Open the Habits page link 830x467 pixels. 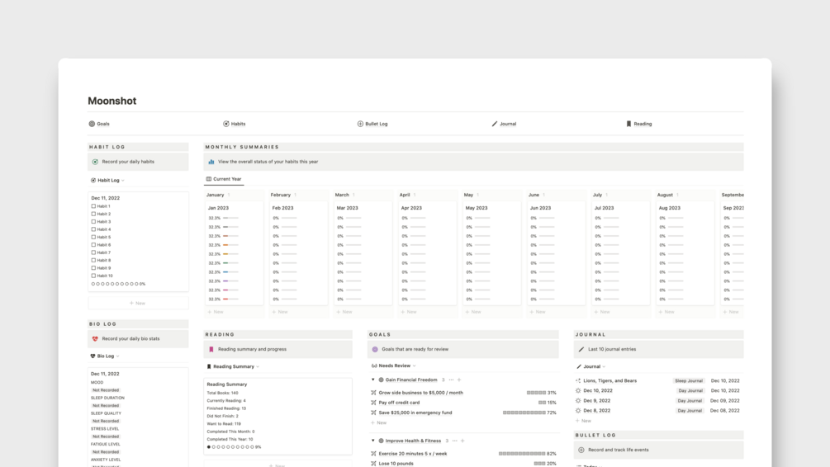[x=234, y=124]
